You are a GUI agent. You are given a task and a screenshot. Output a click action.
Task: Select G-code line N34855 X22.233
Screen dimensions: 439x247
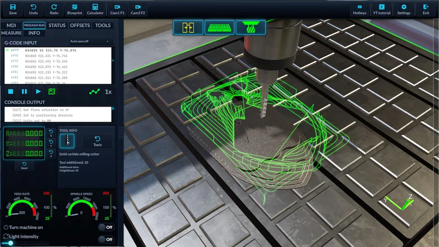[58, 72]
